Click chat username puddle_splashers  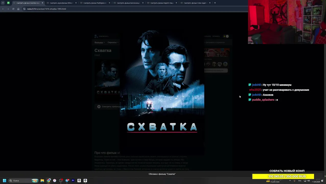[x=263, y=100]
